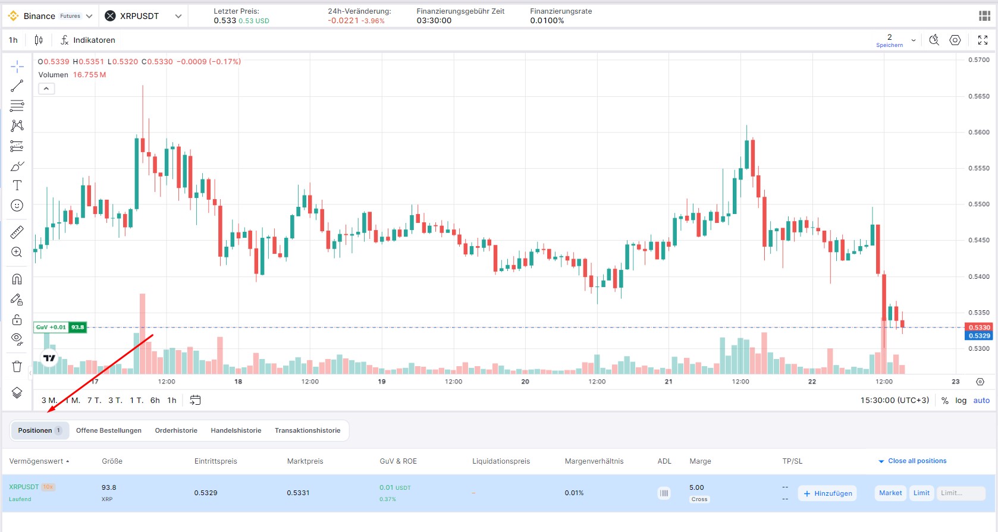Set range to 6h
The width and height of the screenshot is (998, 532).
pyautogui.click(x=155, y=400)
